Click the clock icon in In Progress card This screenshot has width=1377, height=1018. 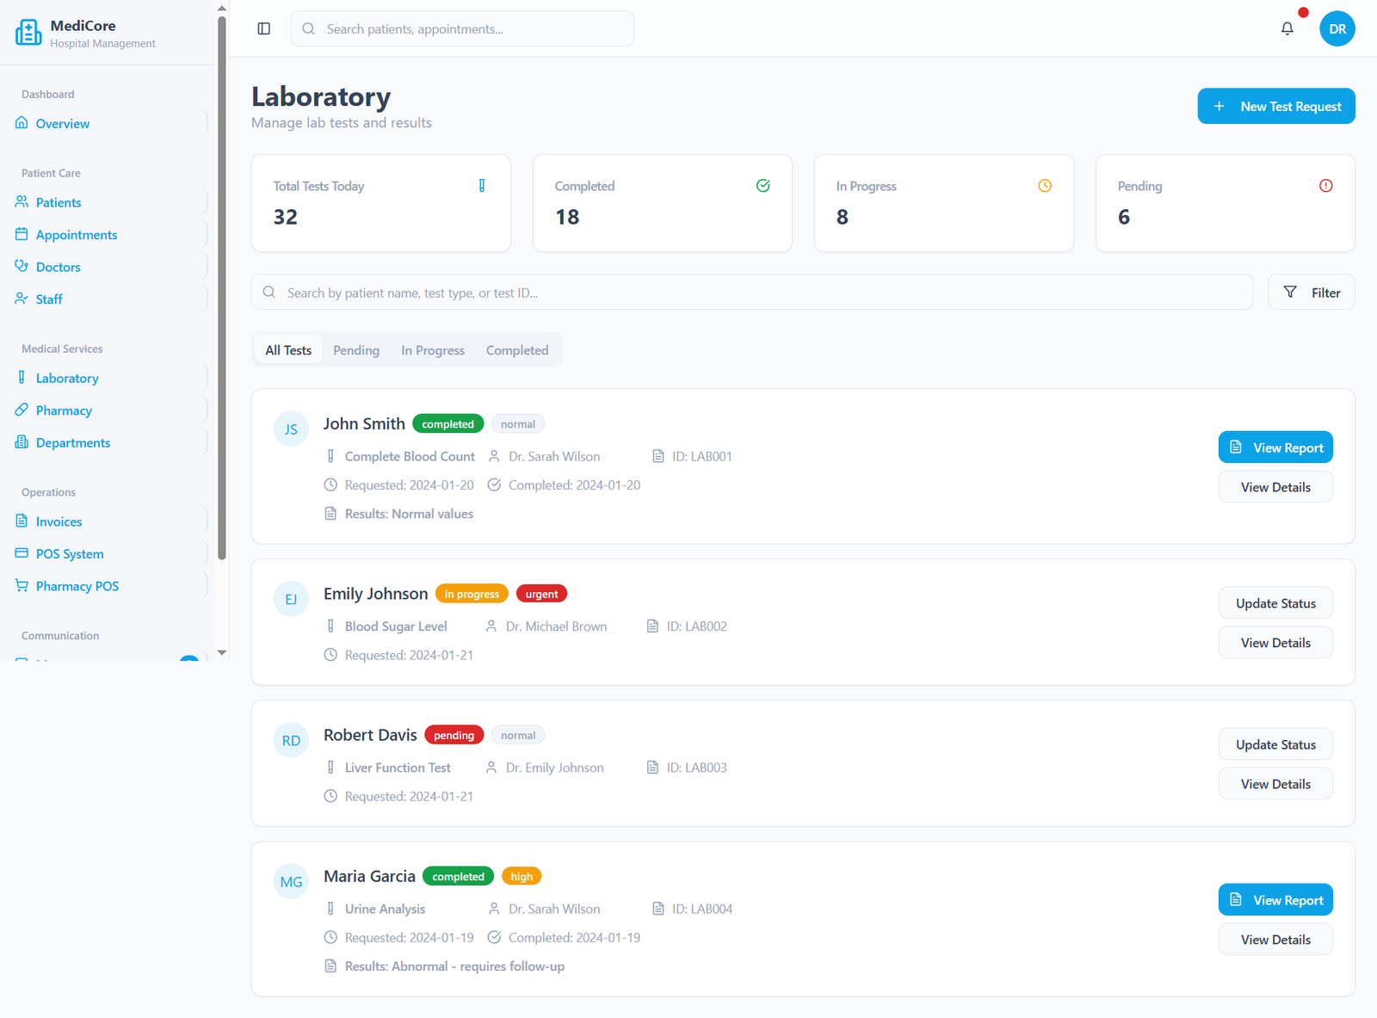point(1045,186)
